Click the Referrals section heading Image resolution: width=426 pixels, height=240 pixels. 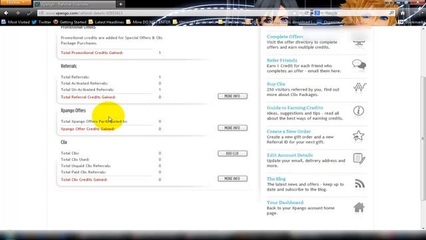[69, 66]
